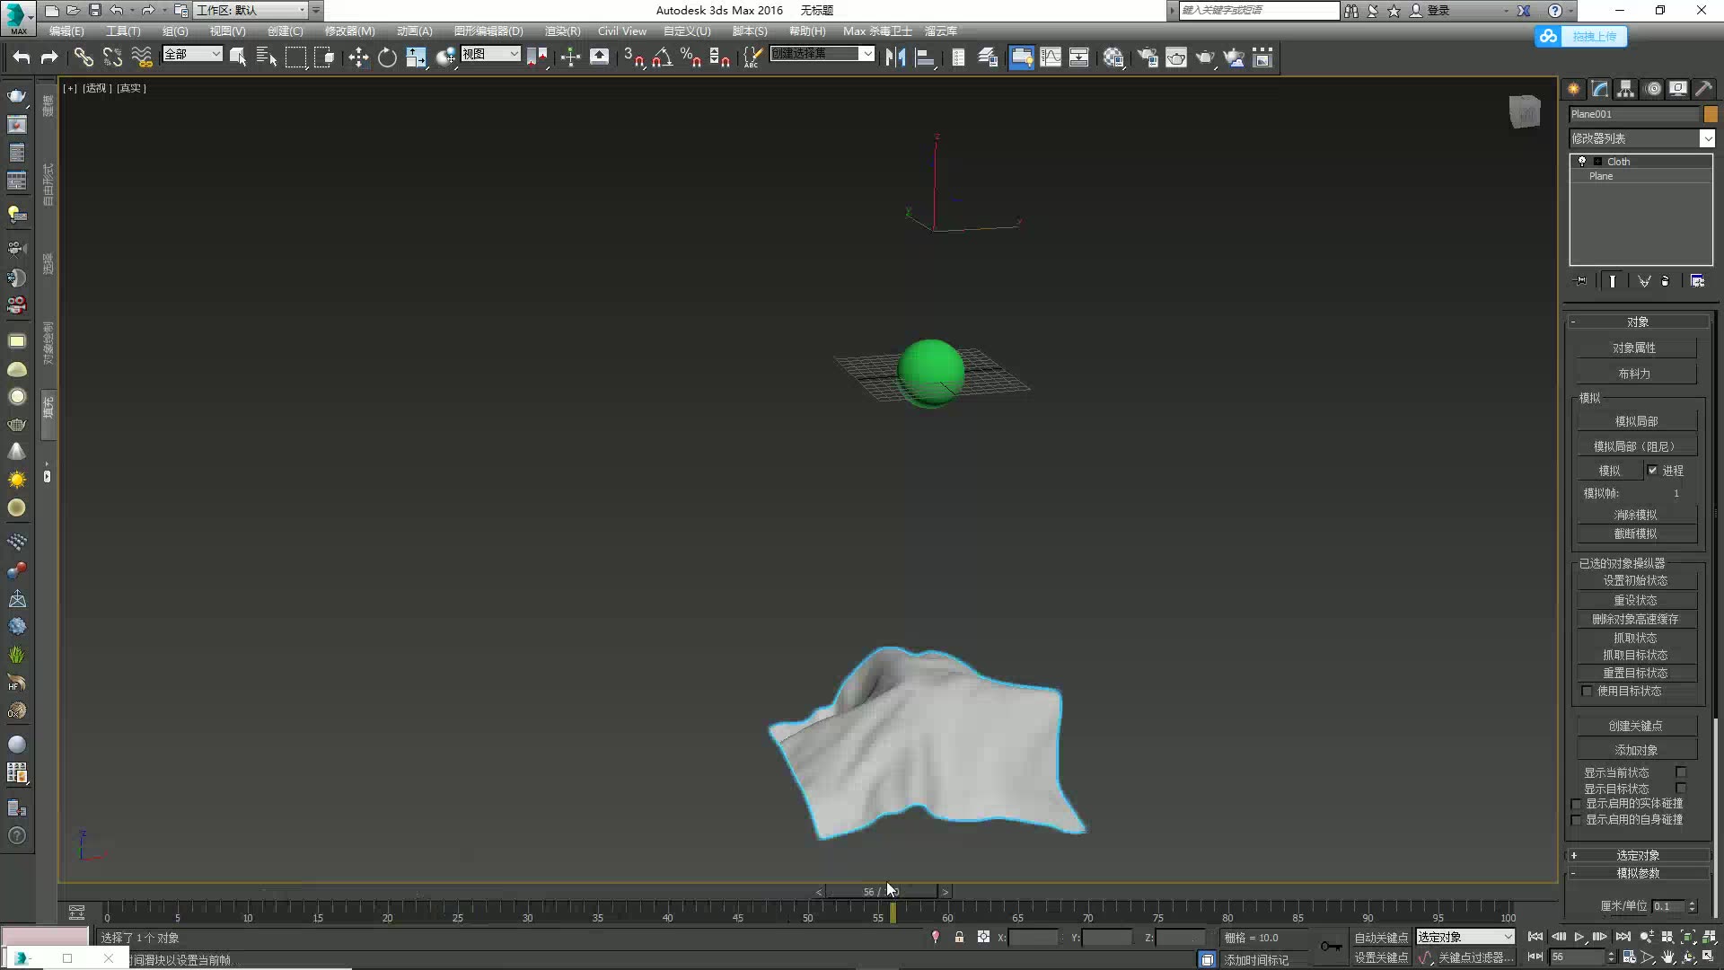This screenshot has width=1724, height=970.
Task: Open the 渲染(R) menu
Action: click(x=562, y=31)
